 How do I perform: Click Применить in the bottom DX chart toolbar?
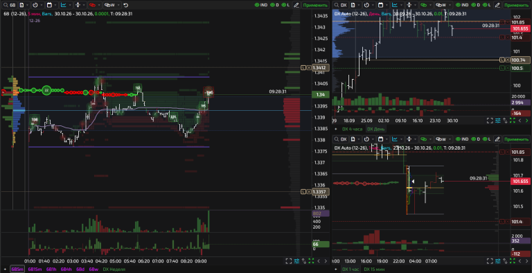516,139
